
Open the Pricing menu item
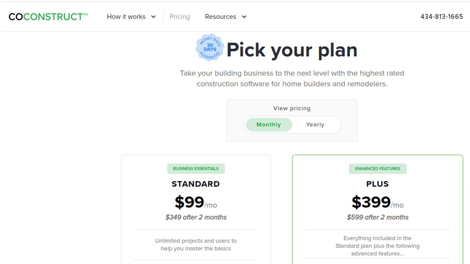[179, 17]
